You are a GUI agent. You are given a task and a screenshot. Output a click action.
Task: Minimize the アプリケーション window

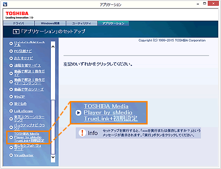point(198,4)
